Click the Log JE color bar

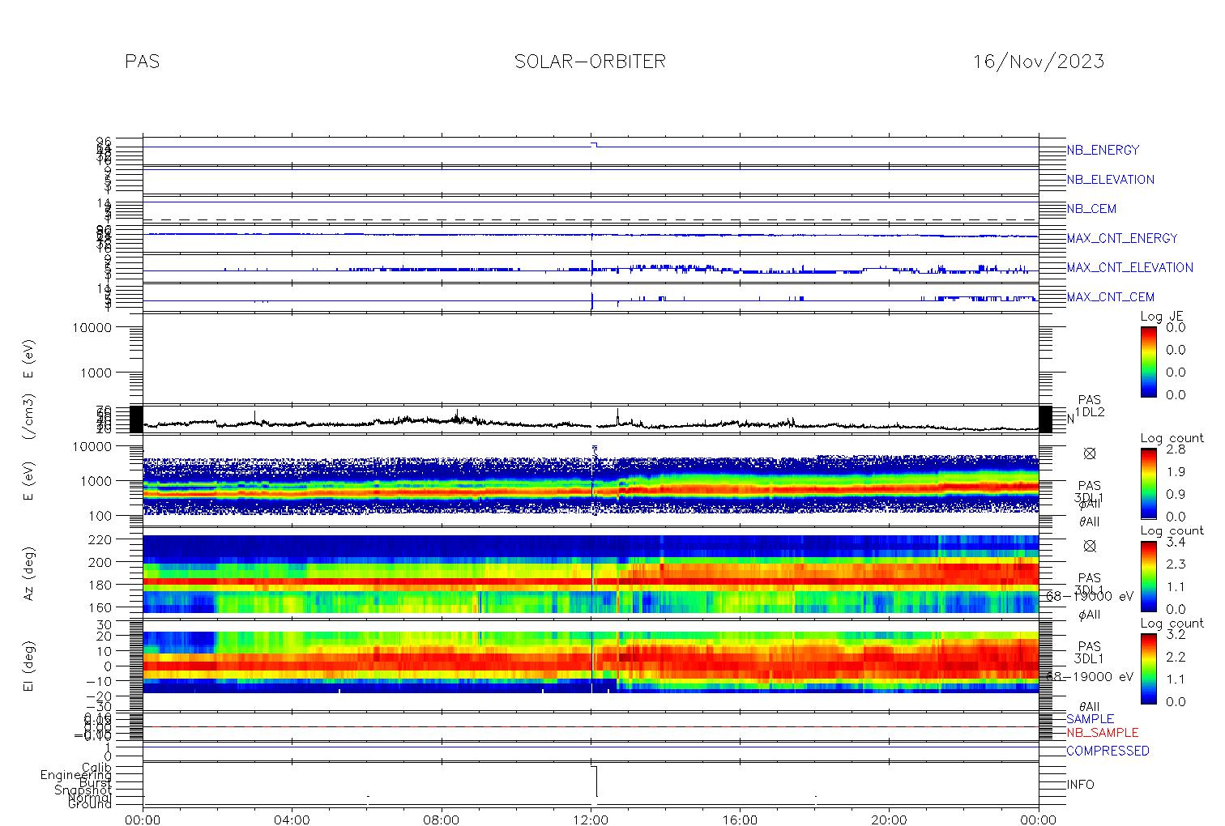(1148, 361)
